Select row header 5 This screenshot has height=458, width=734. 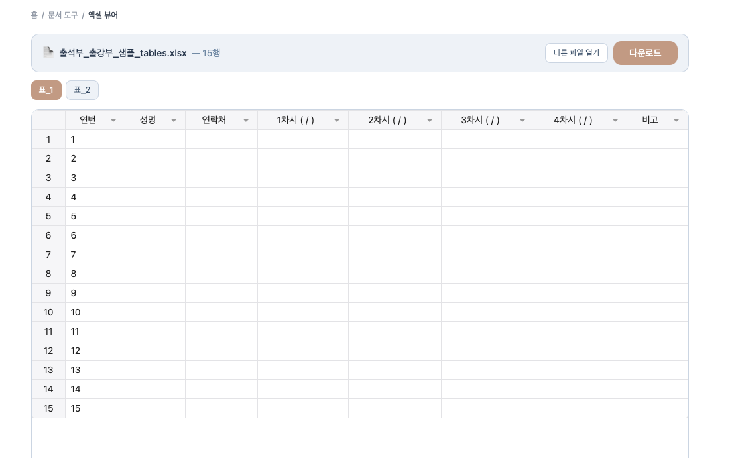pos(48,216)
